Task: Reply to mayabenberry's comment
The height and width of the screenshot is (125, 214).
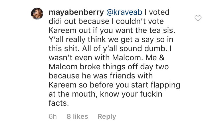Action: pos(107,116)
